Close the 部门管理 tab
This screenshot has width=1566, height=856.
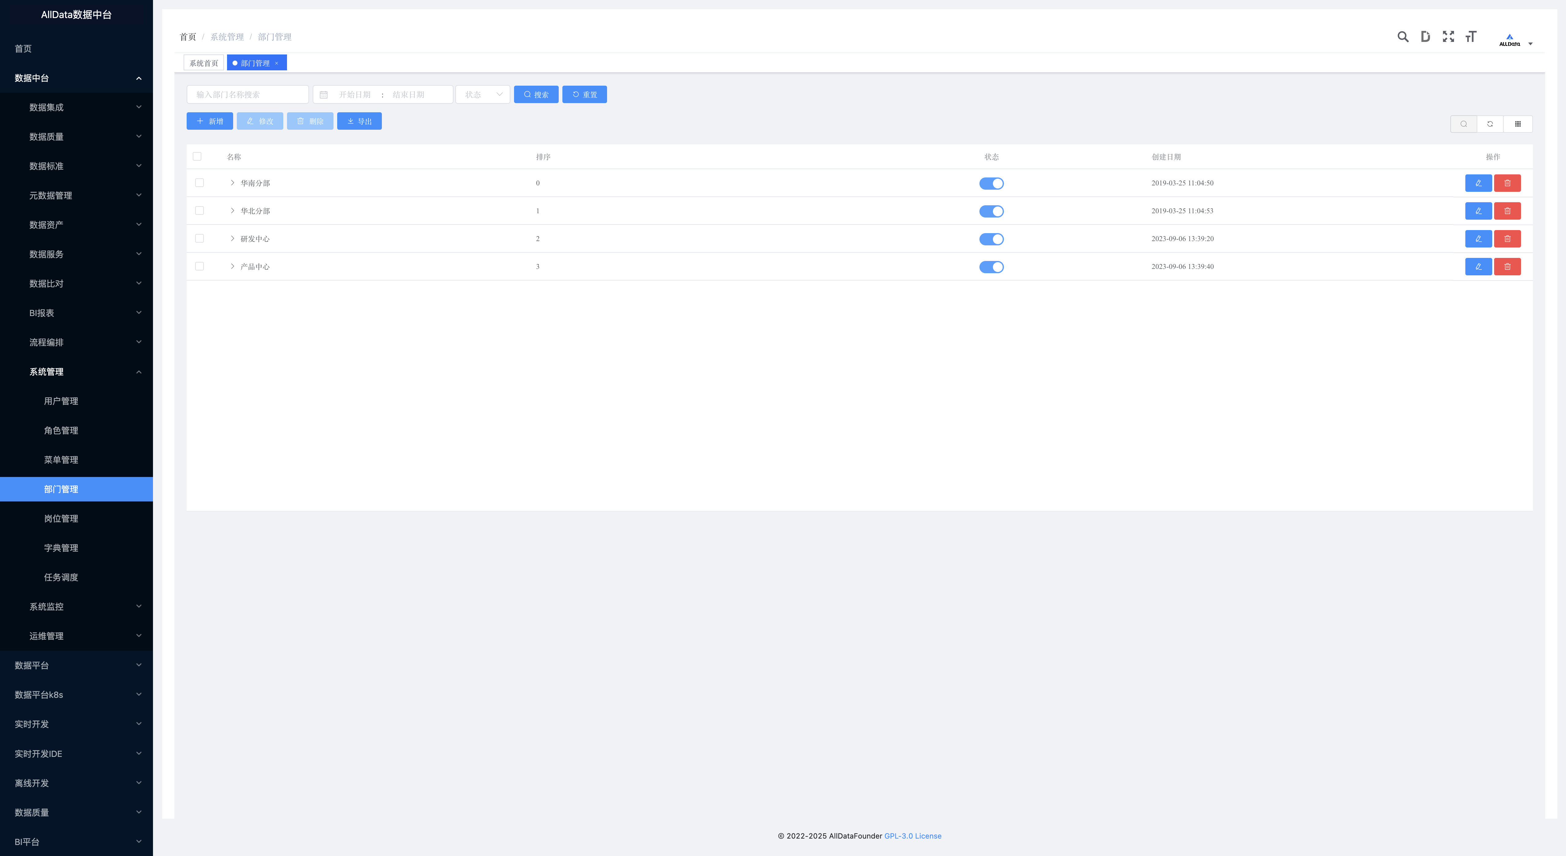(277, 63)
